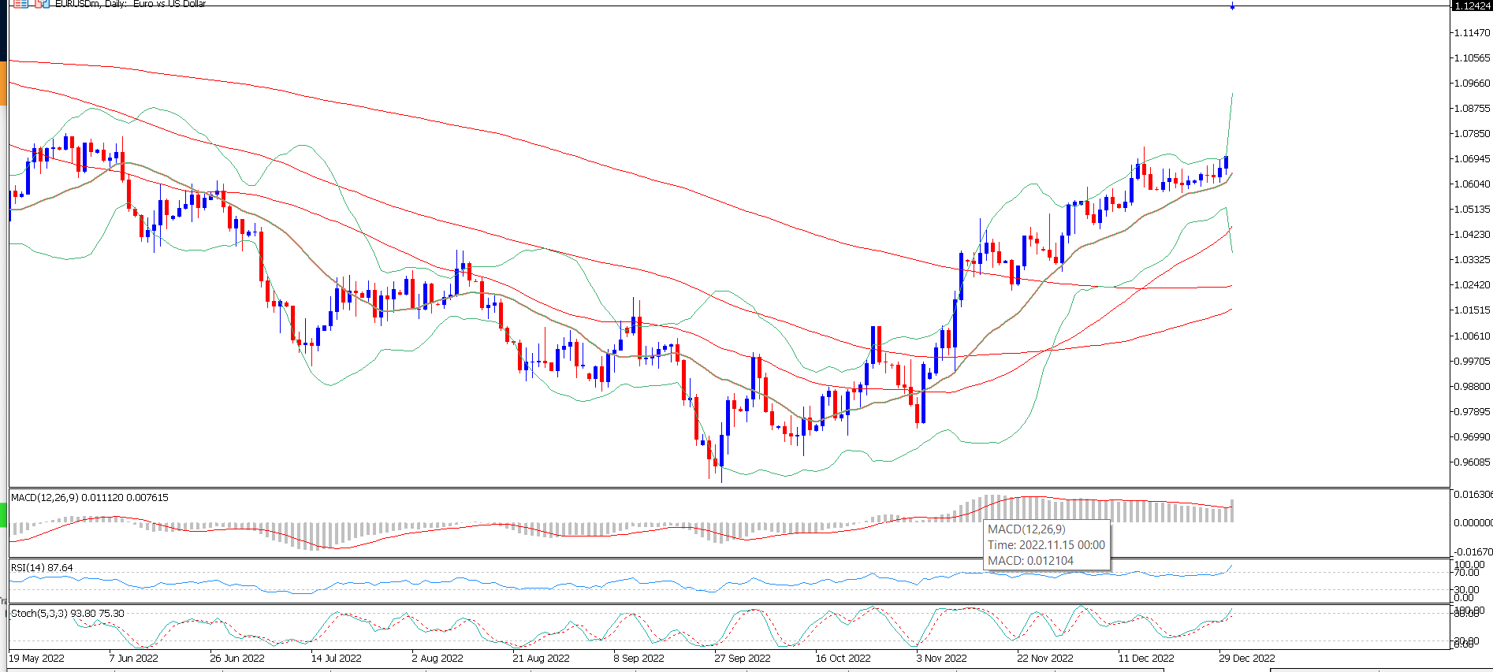Click the 1.03325 price scale label
The height and width of the screenshot is (672, 1493).
coord(1472,260)
